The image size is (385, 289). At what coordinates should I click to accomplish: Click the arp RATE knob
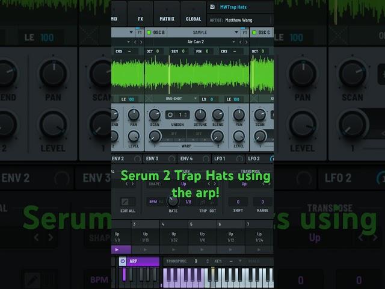point(173,201)
